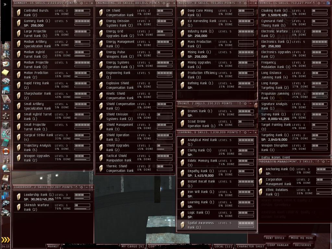332x249 pixels.
Task: Open Industry window circular options menu
Action: pyautogui.click(x=245, y=3)
